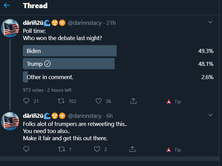This screenshot has width=222, height=166.
Task: Like the second tweet with 2 likes
Action: tap(97, 149)
